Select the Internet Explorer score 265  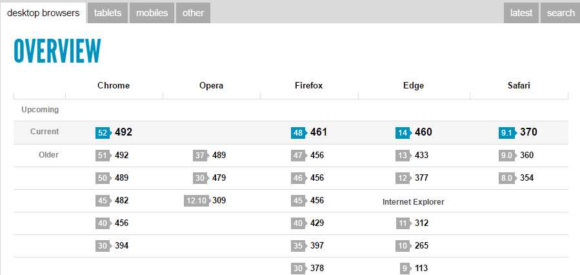421,246
